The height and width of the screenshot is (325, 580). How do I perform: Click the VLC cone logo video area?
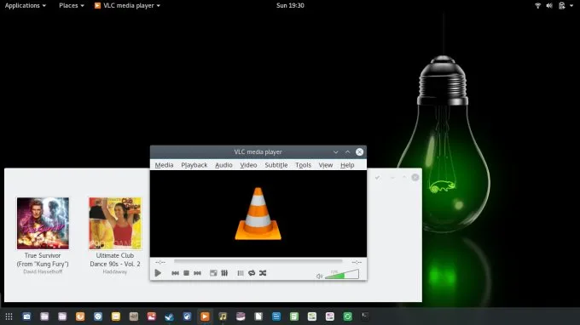(258, 214)
